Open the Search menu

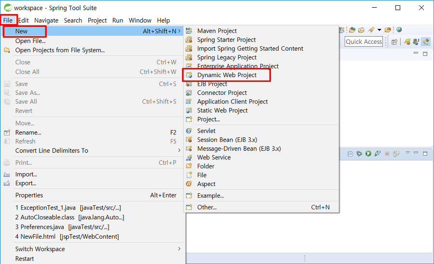(x=73, y=20)
